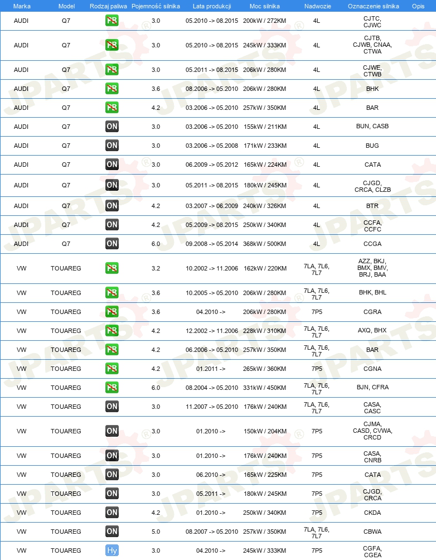Click the petrol icon in the Q7 CJWE, CTWB row
Image resolution: width=436 pixels, height=560 pixels.
click(112, 70)
